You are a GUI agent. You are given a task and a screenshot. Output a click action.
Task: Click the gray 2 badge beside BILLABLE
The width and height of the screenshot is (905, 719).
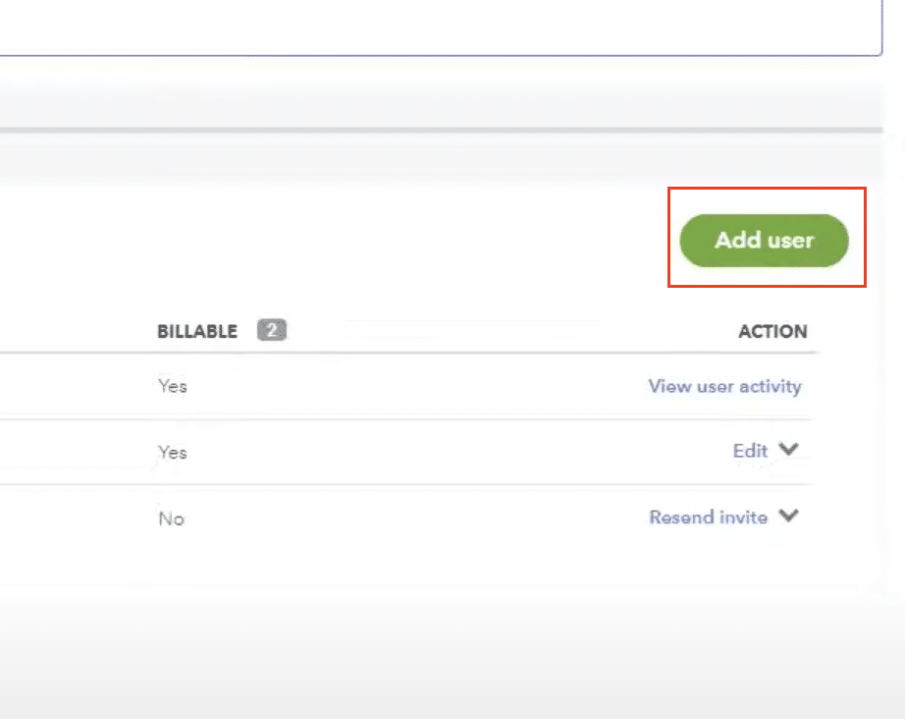272,330
